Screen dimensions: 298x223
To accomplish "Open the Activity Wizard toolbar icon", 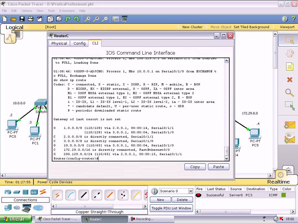I will click(x=39, y=19).
